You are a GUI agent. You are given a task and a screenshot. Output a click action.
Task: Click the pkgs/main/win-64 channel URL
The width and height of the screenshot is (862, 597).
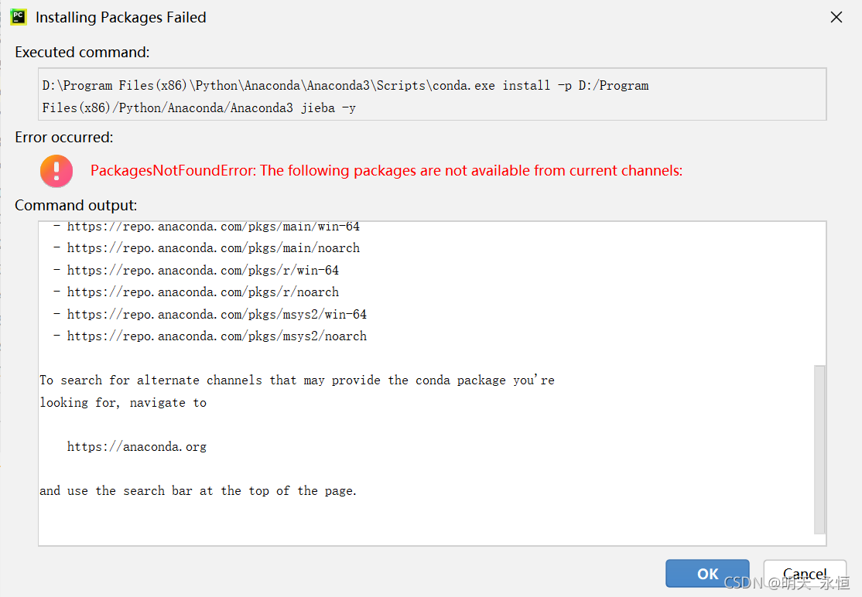(x=213, y=227)
